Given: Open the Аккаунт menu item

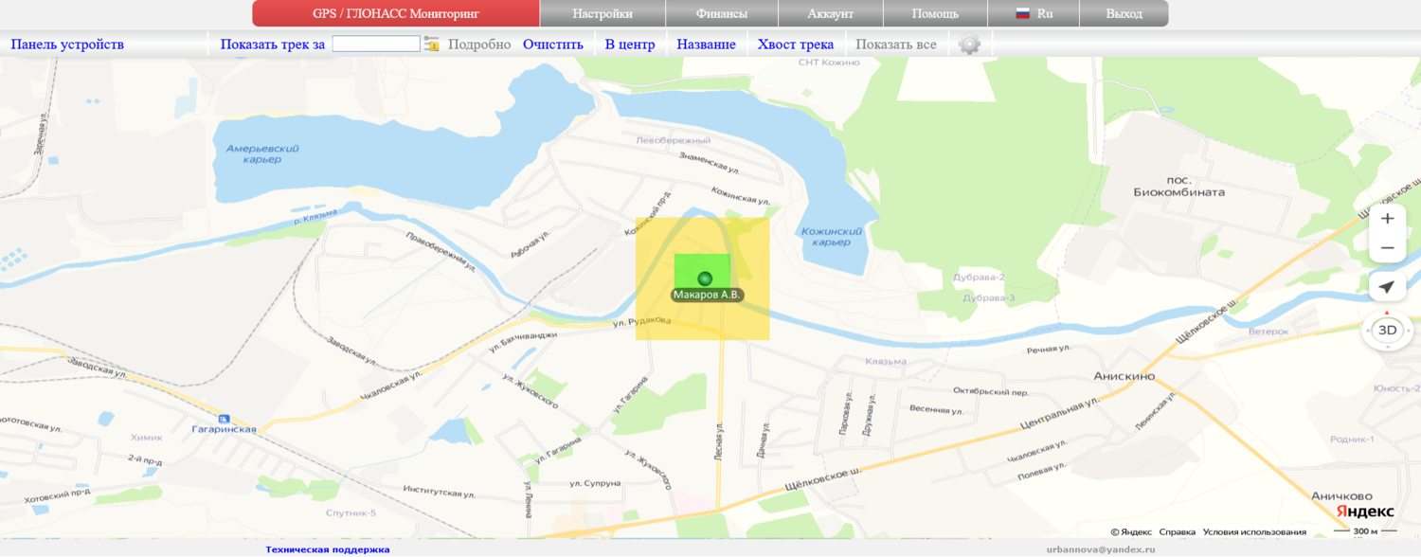Looking at the screenshot, I should pos(831,13).
